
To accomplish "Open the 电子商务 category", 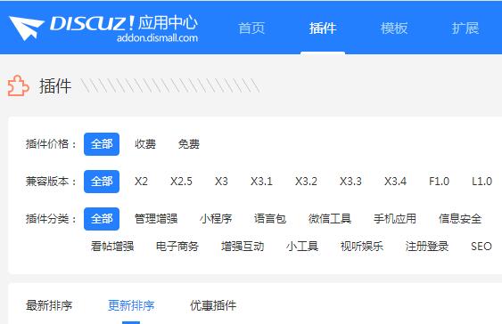I will point(177,247).
